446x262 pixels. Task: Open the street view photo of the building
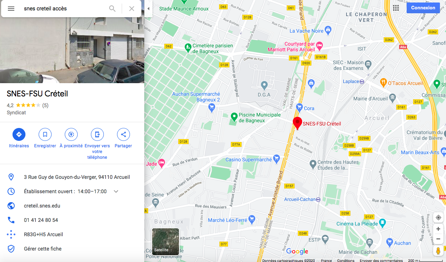click(x=72, y=50)
